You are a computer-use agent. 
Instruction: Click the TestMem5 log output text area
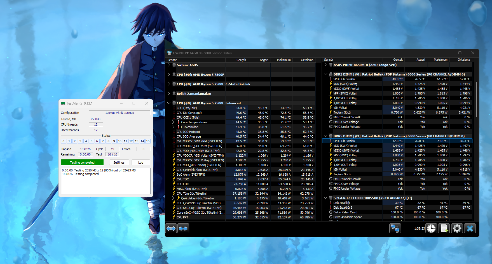click(x=106, y=181)
